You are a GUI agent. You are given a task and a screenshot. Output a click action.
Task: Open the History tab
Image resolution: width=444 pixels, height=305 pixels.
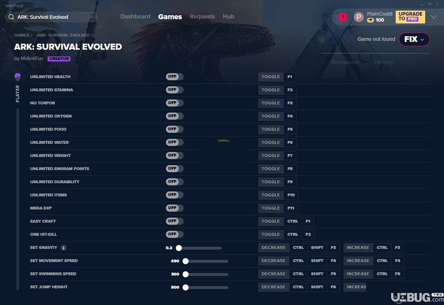[x=379, y=62]
